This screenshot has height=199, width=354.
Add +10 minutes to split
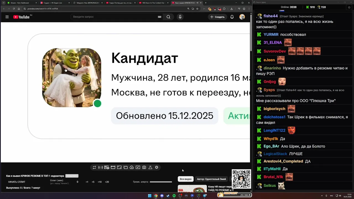pyautogui.click(x=100, y=182)
